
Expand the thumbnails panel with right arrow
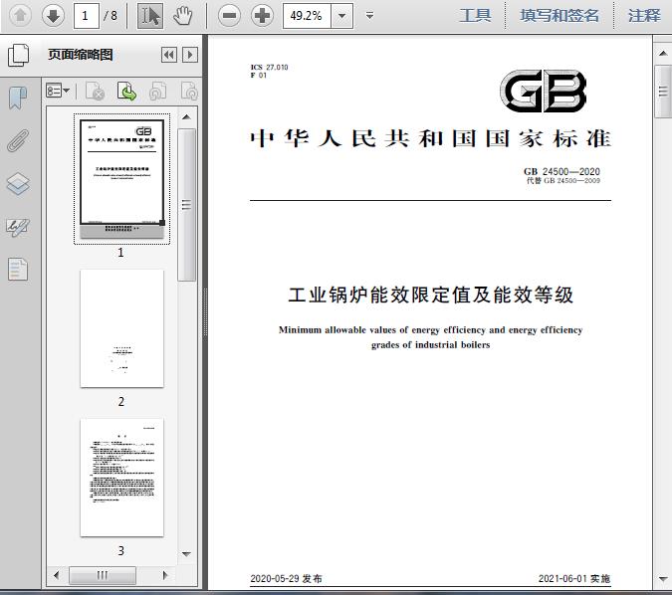pyautogui.click(x=190, y=55)
